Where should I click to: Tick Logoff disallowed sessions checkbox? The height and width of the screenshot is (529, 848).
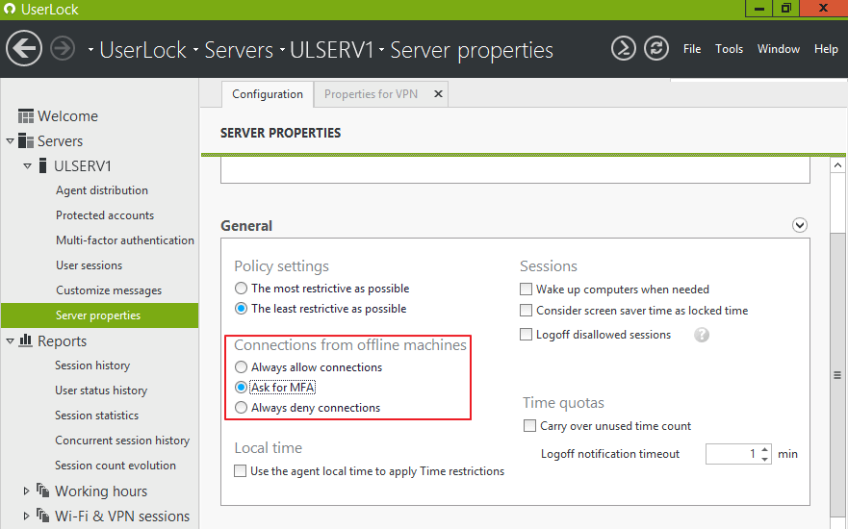click(x=526, y=335)
